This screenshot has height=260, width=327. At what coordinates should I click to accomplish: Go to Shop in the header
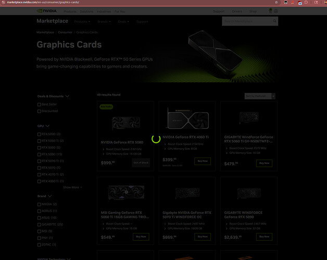(253, 11)
